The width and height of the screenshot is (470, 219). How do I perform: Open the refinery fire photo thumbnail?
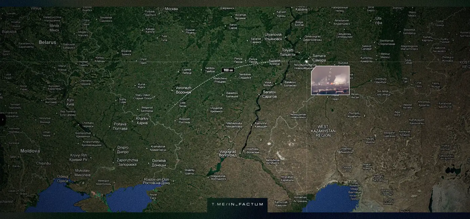330,80
